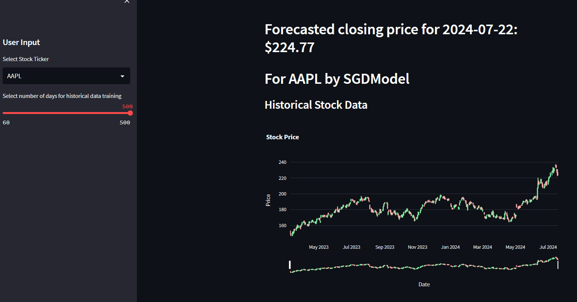Click the Select Stock Ticker label
The image size is (577, 302).
coord(26,59)
